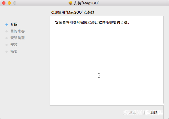Click the 继续 (Continue) button
169x119 pixels.
click(x=154, y=112)
